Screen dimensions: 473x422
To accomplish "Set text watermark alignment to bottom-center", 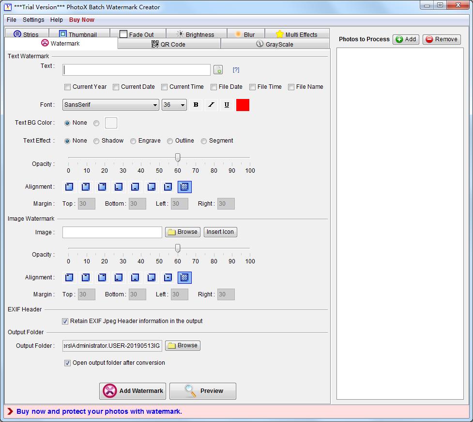I will coord(135,187).
